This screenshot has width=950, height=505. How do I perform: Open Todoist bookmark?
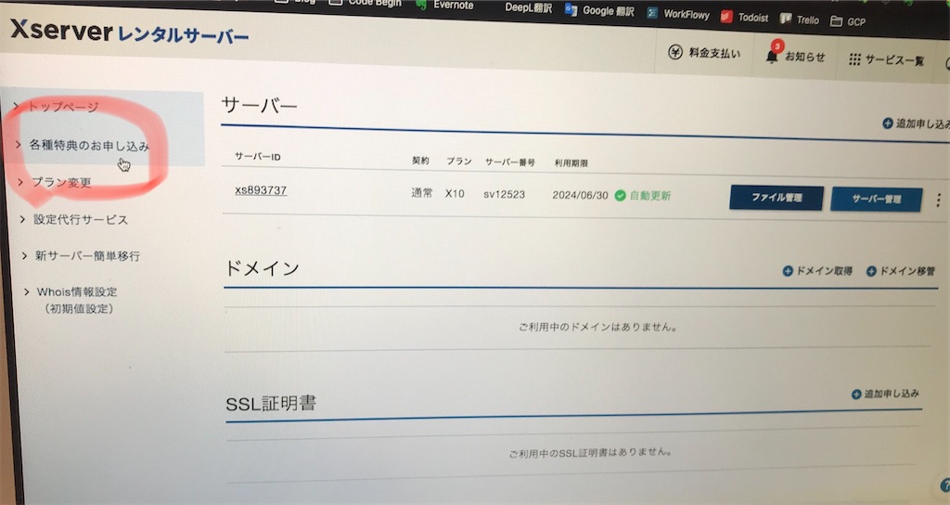pos(744,17)
